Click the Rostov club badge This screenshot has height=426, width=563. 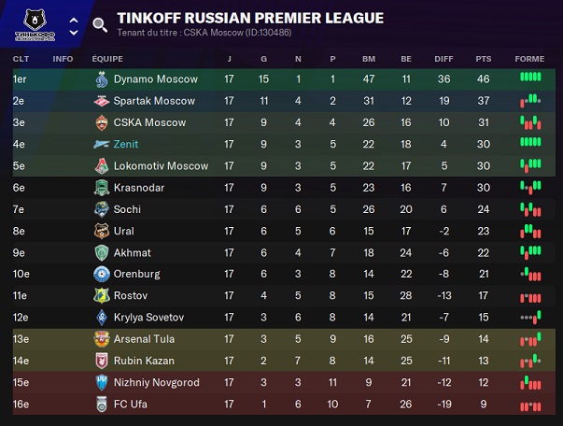102,296
